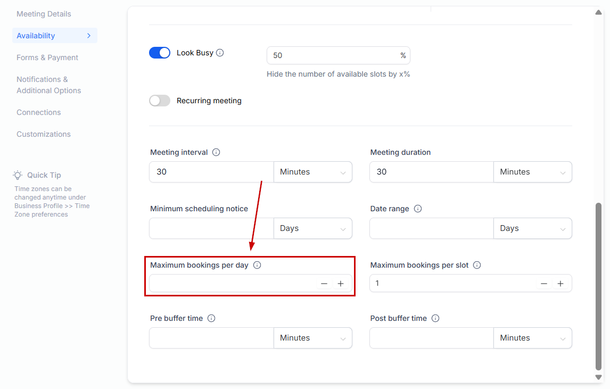610x389 pixels.
Task: Click Pre buffer time info icon
Action: coord(211,318)
